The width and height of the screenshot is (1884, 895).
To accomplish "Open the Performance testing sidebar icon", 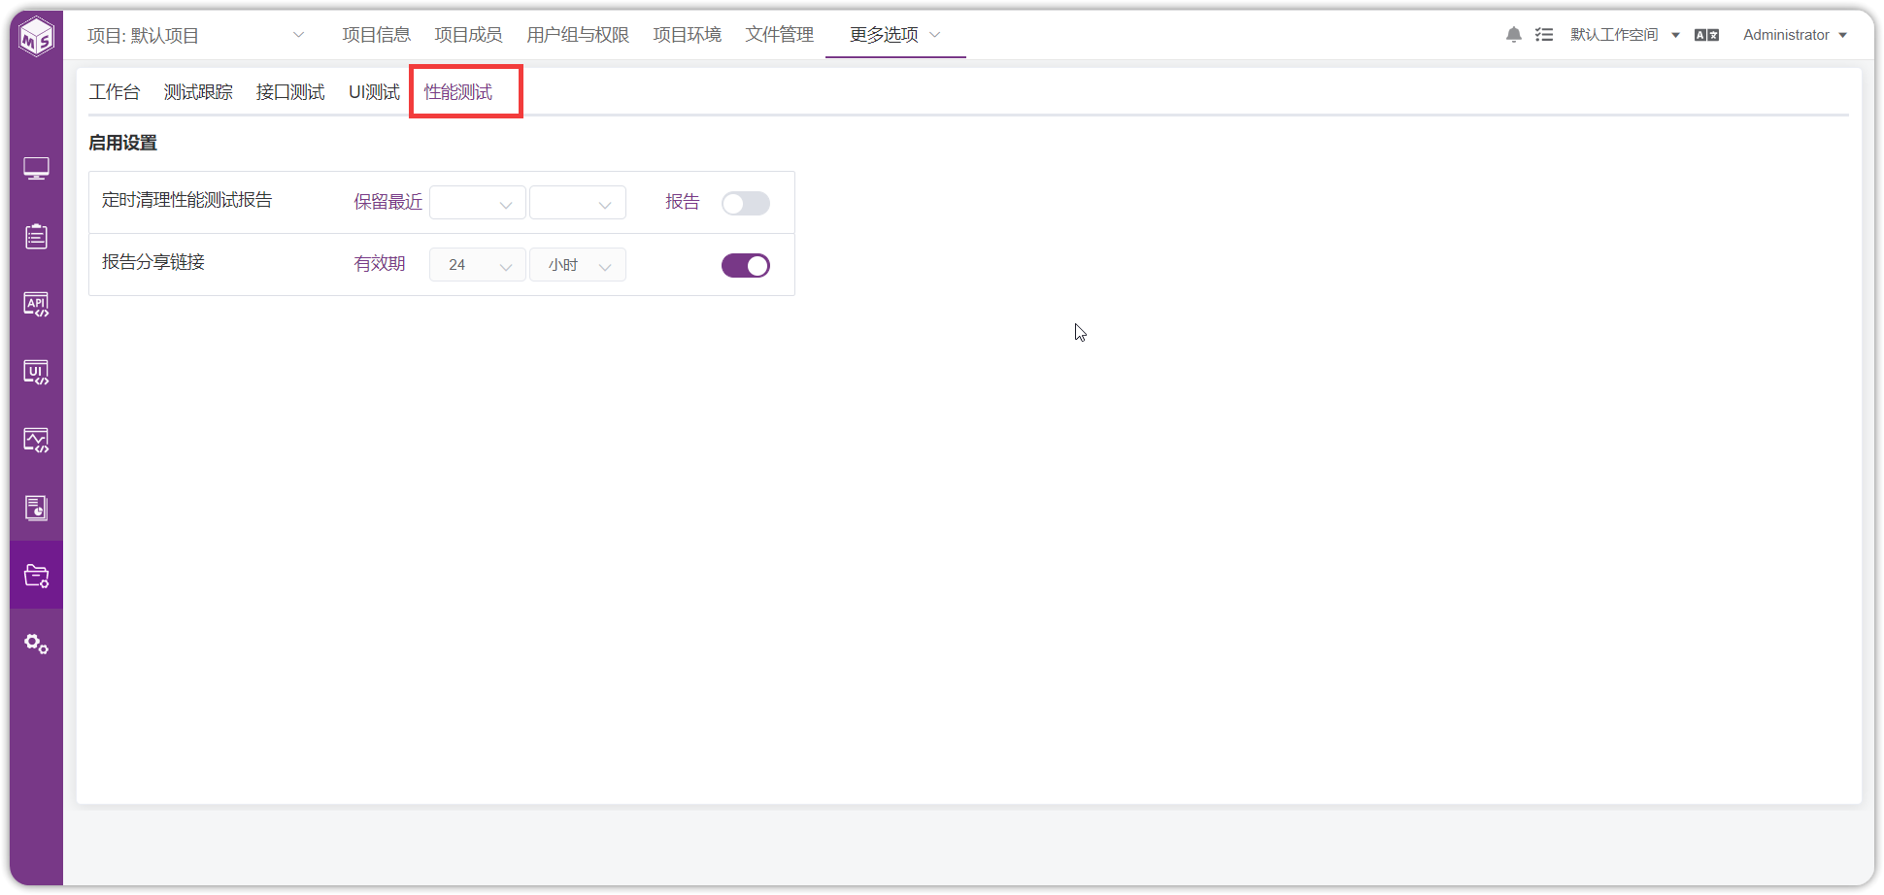I will tap(36, 441).
